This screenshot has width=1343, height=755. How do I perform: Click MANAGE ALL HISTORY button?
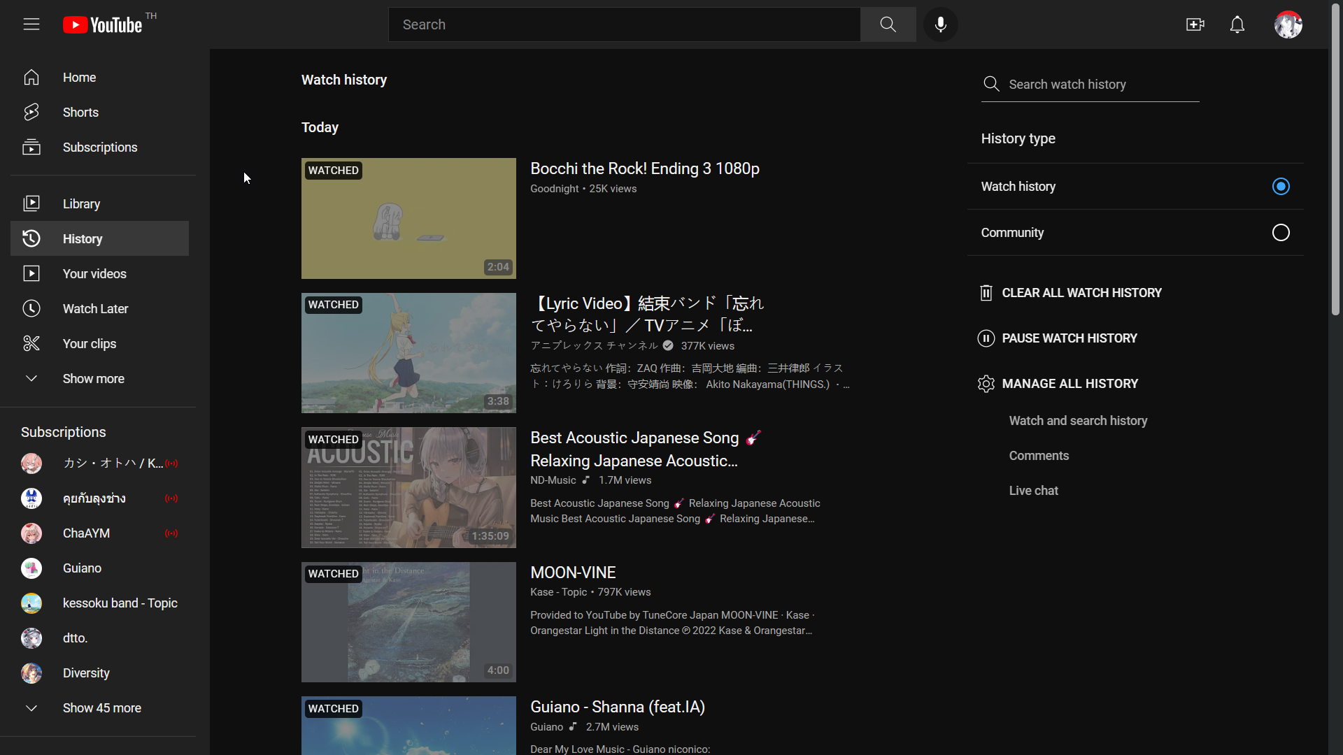(x=1069, y=384)
